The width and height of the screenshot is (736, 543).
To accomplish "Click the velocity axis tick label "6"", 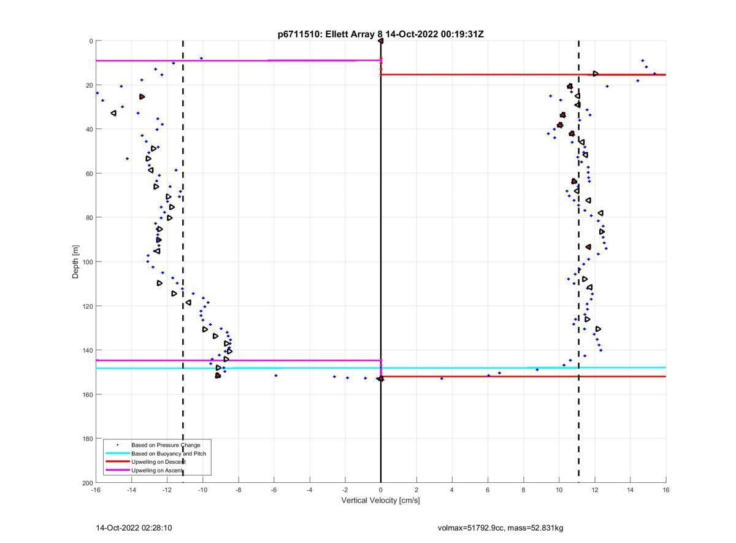I will (488, 490).
